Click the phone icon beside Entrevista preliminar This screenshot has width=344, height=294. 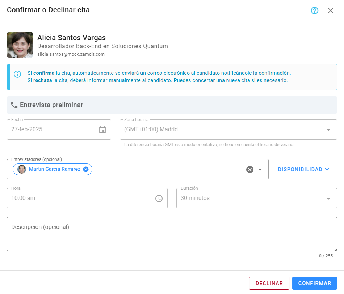pos(14,105)
